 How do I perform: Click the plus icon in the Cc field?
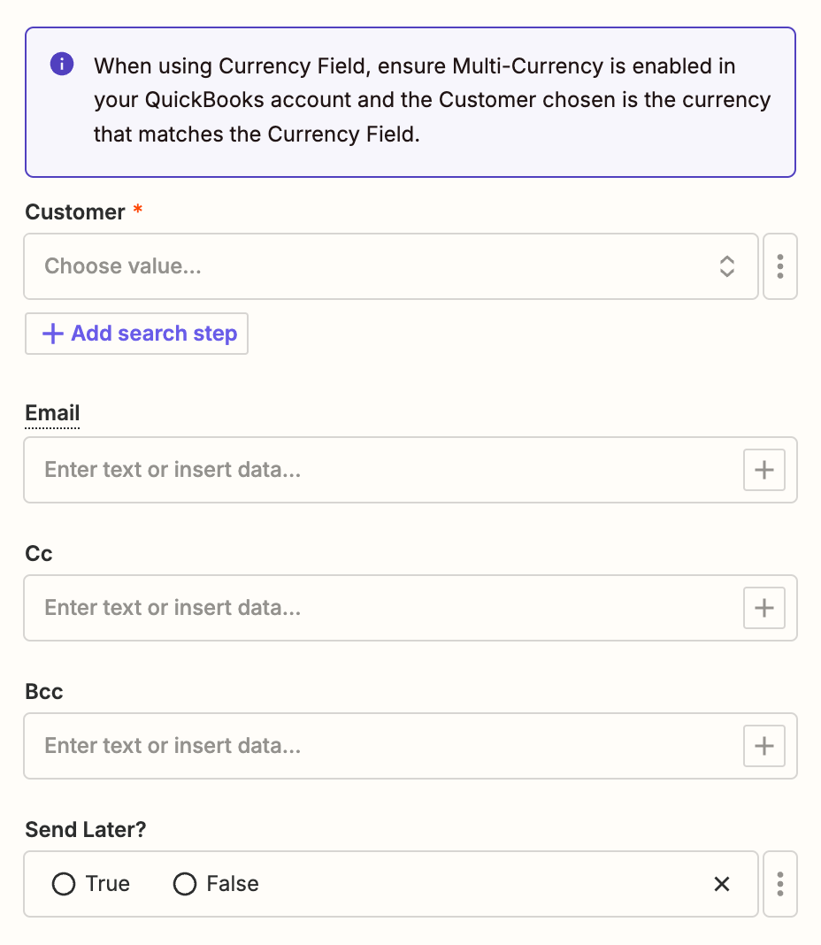(x=763, y=608)
